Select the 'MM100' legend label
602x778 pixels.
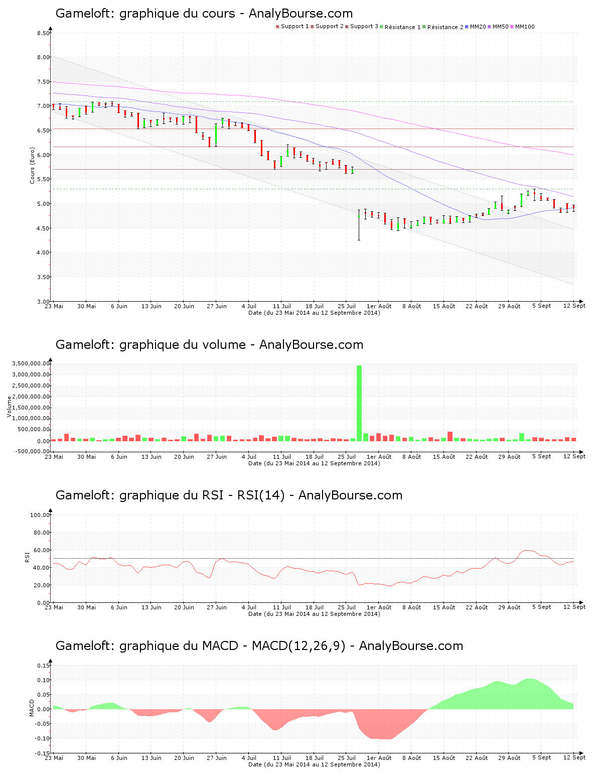pyautogui.click(x=525, y=27)
